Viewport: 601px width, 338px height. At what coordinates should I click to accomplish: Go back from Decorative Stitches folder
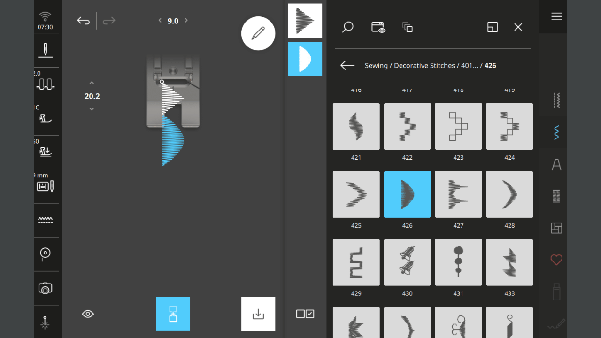[347, 66]
